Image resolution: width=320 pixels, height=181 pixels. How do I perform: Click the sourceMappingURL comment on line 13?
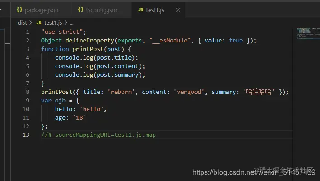click(99, 135)
